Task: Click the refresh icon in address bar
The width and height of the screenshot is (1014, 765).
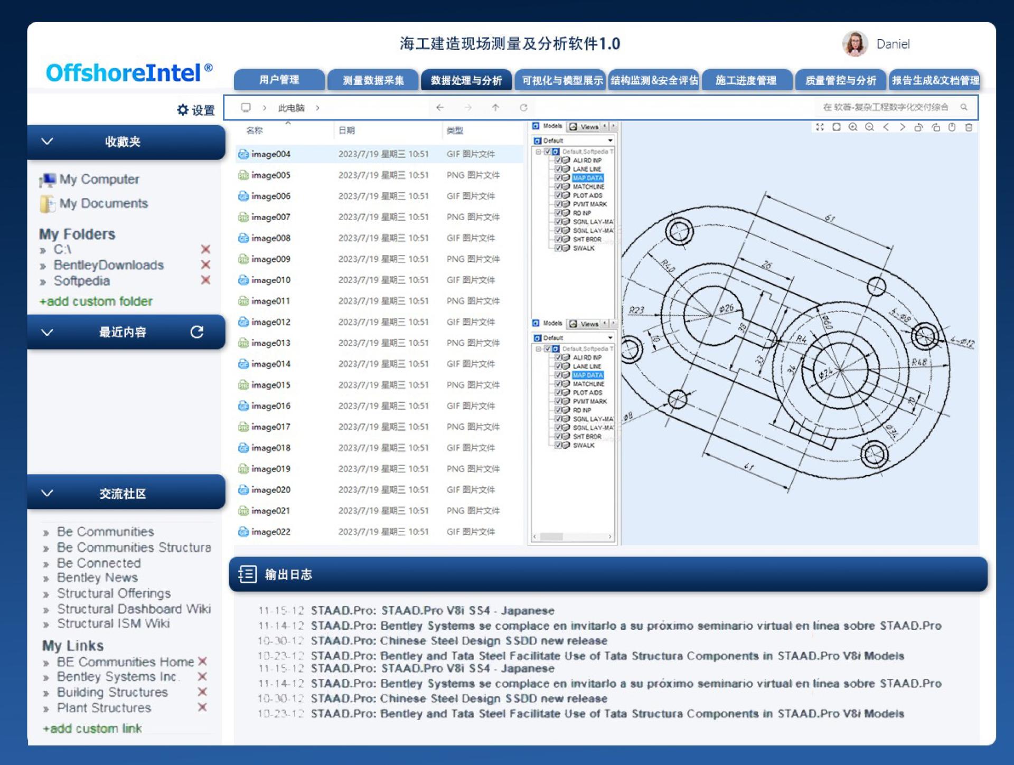Action: point(523,108)
